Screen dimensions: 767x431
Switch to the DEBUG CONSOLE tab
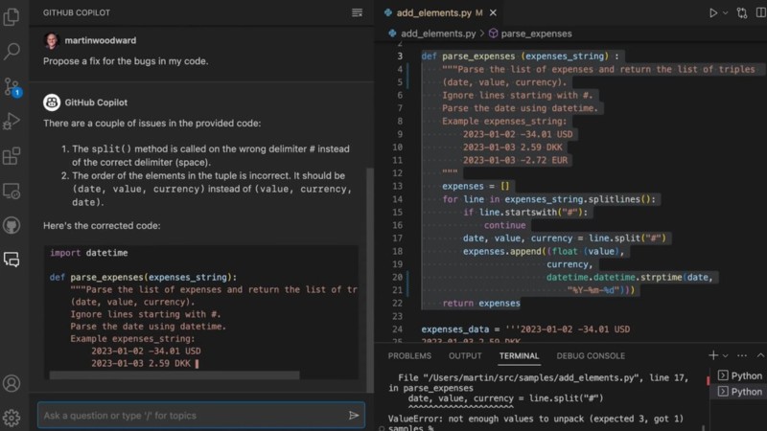591,355
